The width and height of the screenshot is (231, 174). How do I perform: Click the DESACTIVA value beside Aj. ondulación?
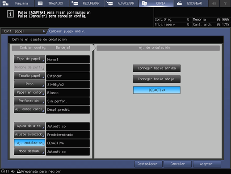point(68,143)
